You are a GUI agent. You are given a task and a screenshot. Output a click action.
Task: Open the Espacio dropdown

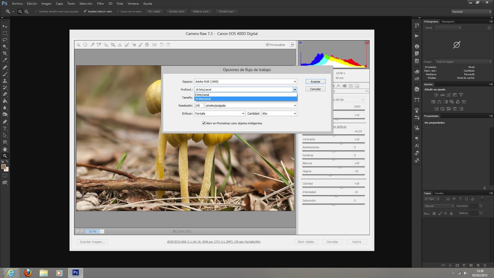pyautogui.click(x=245, y=82)
